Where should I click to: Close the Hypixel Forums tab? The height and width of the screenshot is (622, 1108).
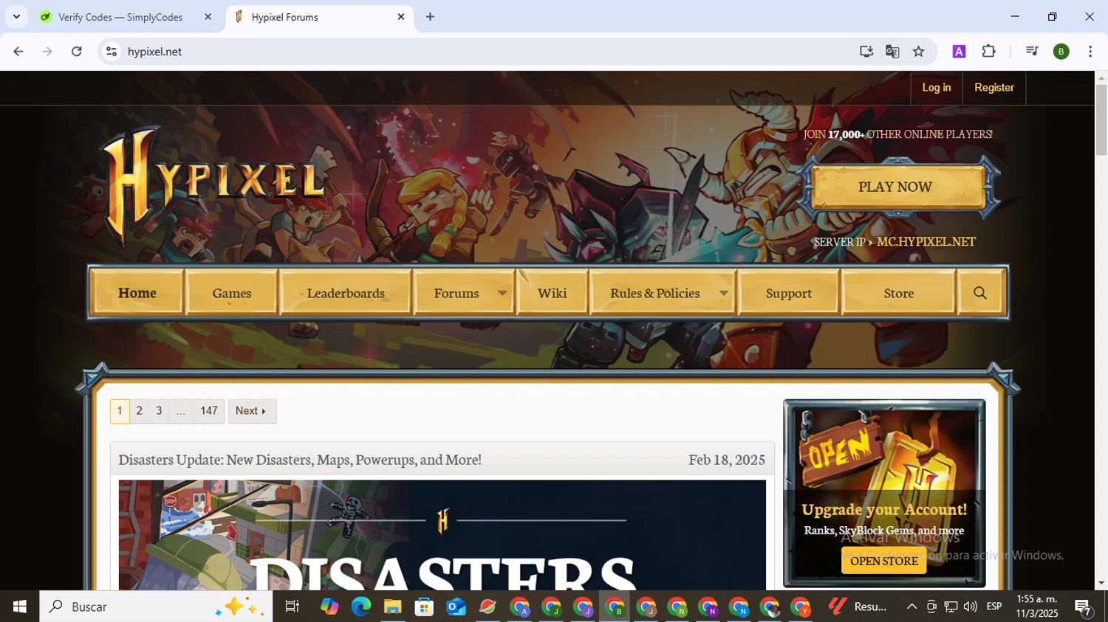pyautogui.click(x=401, y=17)
